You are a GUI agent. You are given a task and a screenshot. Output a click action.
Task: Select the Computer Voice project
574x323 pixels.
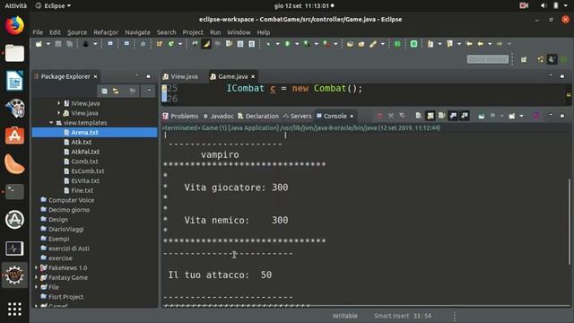[x=71, y=200]
